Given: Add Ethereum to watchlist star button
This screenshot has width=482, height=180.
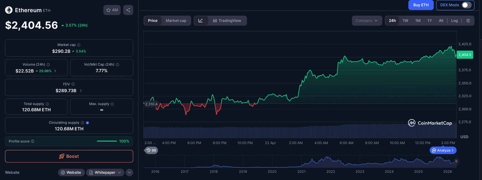Looking at the screenshot, I should 112,10.
